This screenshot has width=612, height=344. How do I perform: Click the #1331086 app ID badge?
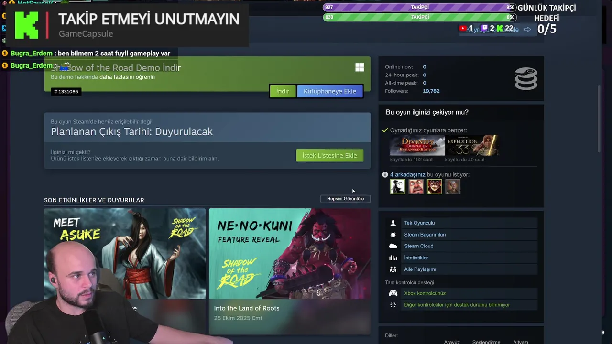[x=66, y=91]
